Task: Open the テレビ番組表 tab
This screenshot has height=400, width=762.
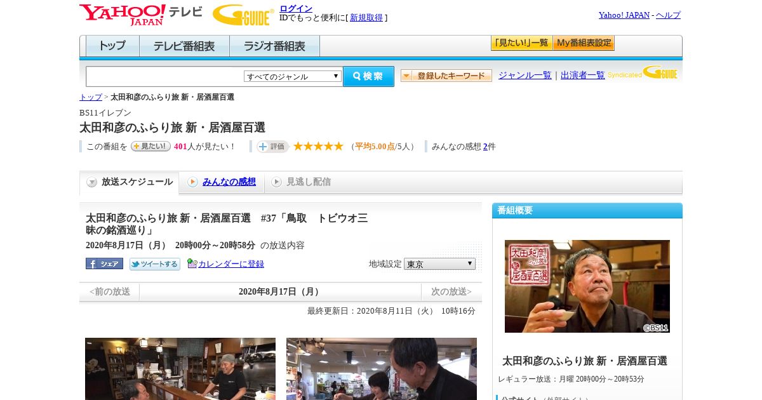Action: click(x=184, y=46)
